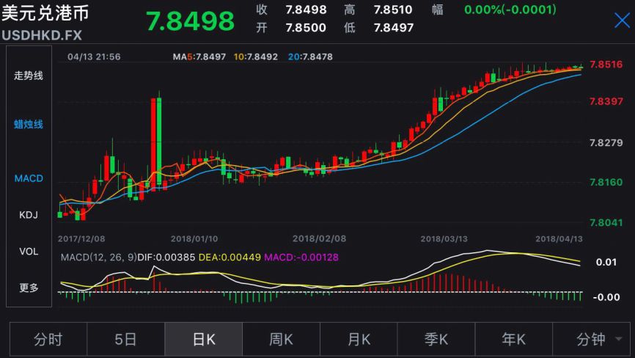Click the 2018/03/13 date axis label
Viewport: 635px width, 358px height.
[444, 238]
